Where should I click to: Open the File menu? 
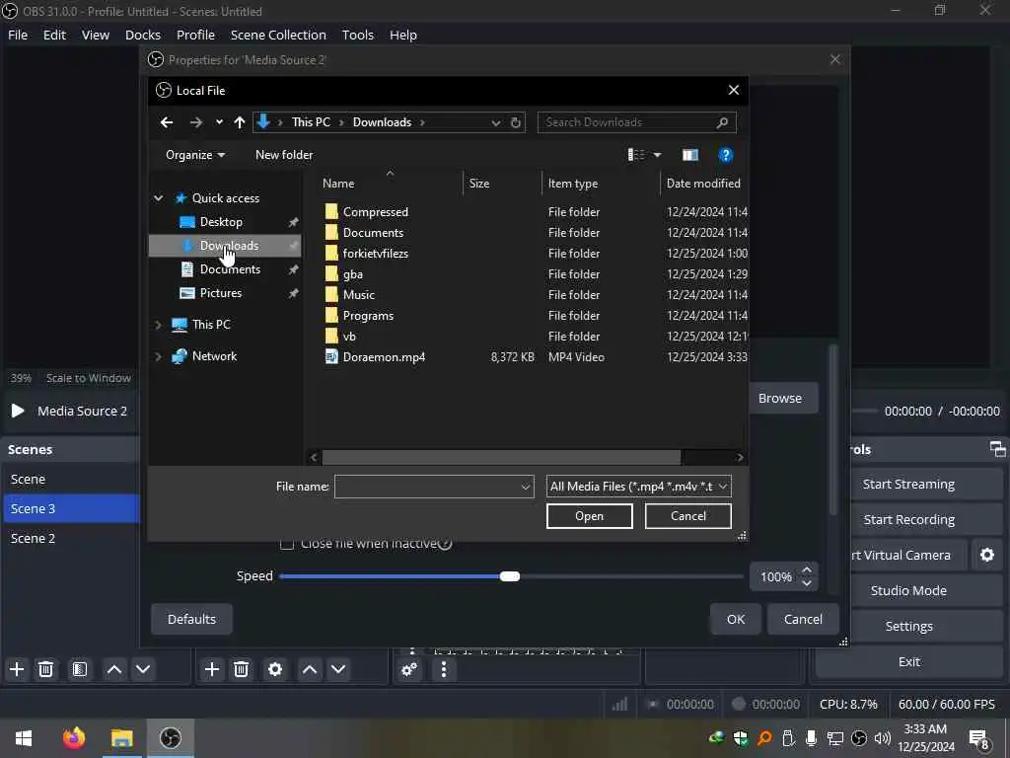pyautogui.click(x=18, y=35)
